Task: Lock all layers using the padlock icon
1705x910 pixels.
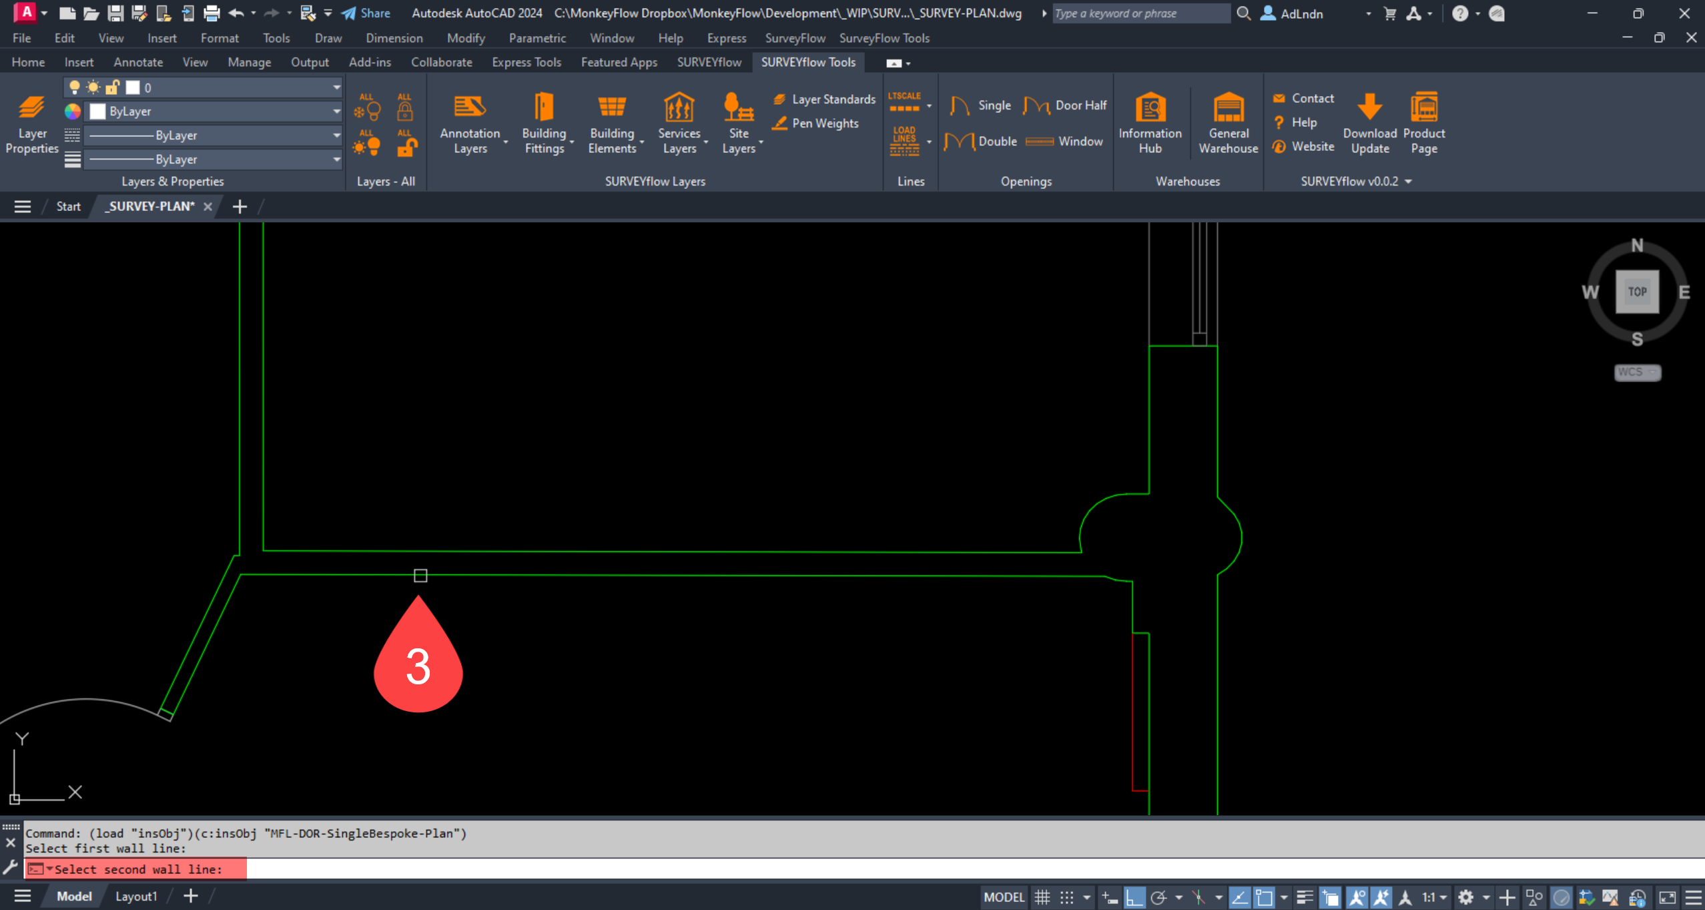Action: pos(405,107)
